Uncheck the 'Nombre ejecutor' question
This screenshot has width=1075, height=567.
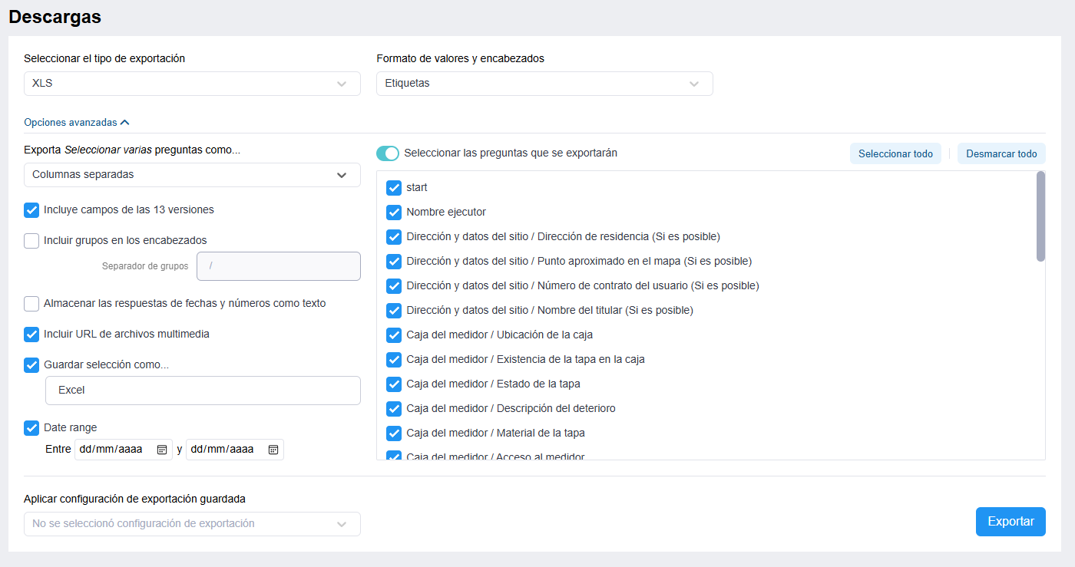[394, 213]
